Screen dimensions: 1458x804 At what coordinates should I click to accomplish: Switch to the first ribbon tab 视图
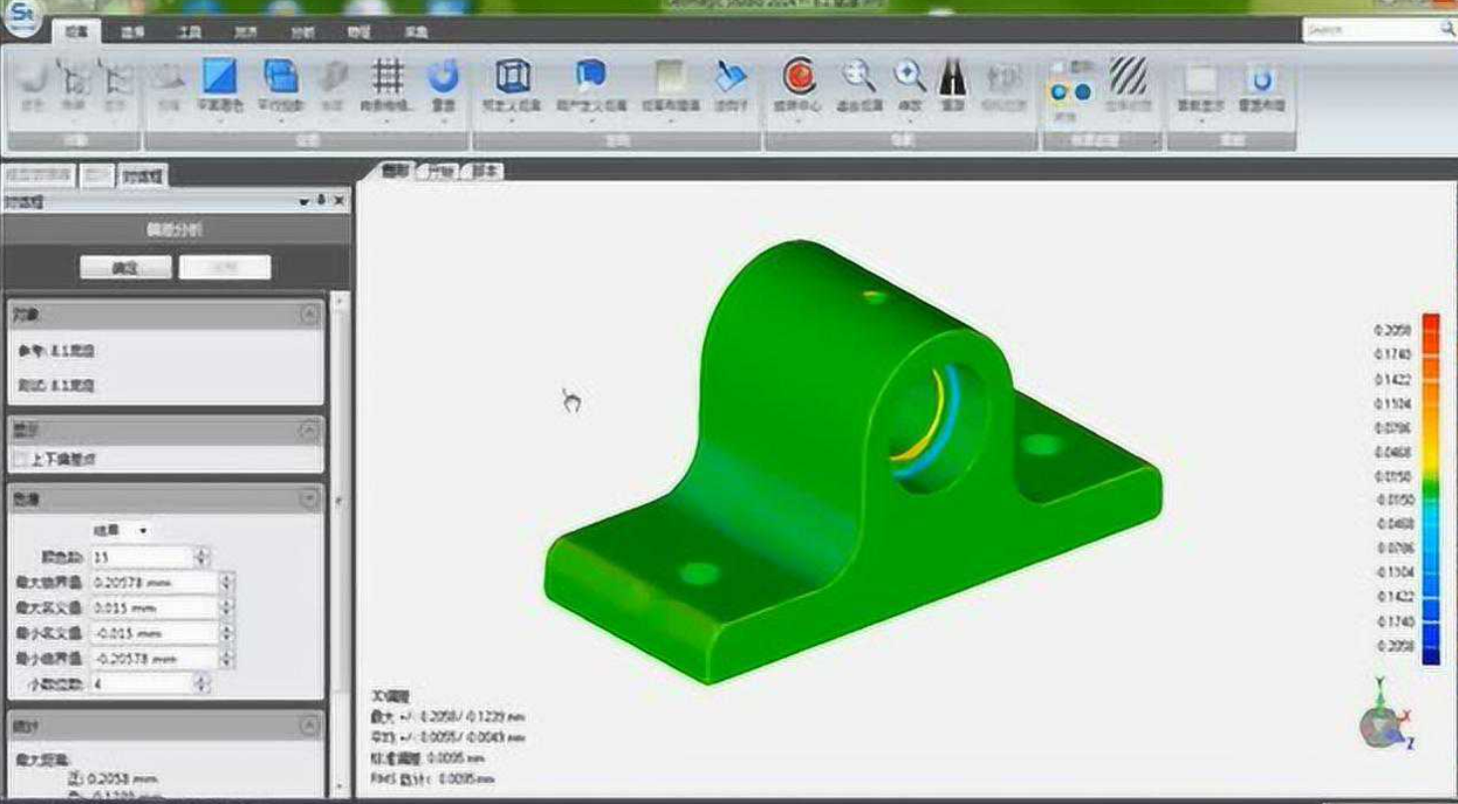[x=77, y=32]
